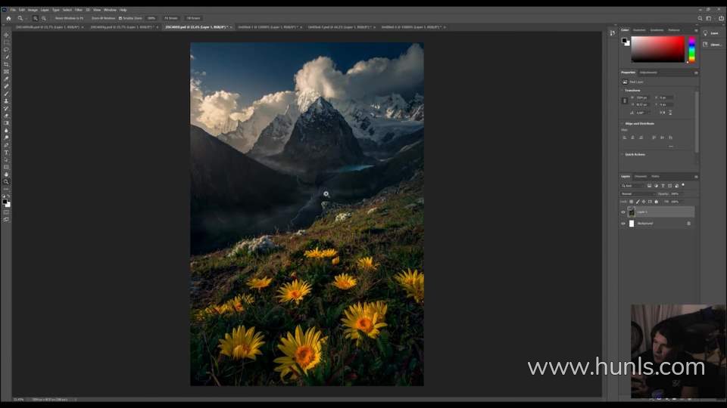Open the Learn panel lightbulb icon
The image size is (727, 408).
[706, 33]
